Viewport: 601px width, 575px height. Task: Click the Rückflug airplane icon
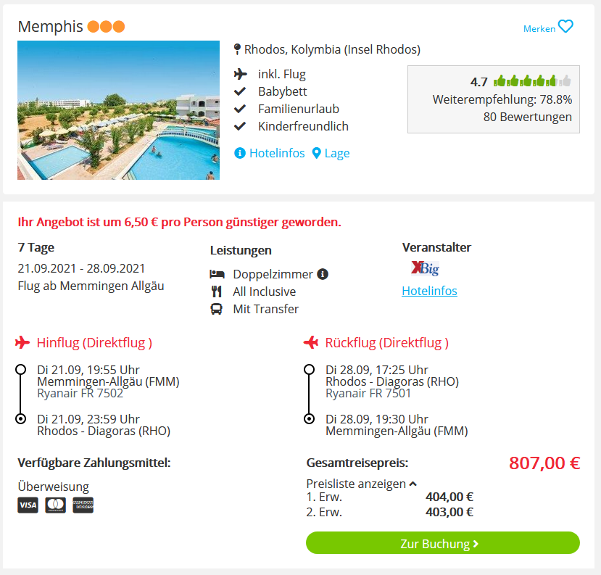click(311, 342)
